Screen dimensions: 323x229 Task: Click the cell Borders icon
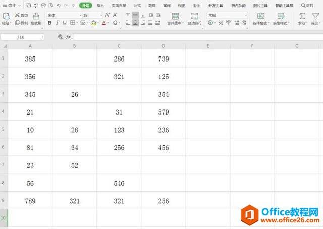coord(73,23)
